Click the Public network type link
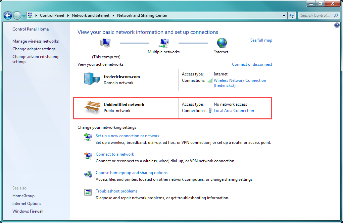This screenshot has width=343, height=223. [x=117, y=111]
